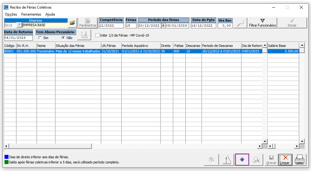Click the Limpar red X button
The height and width of the screenshot is (171, 311).
[x=285, y=159]
